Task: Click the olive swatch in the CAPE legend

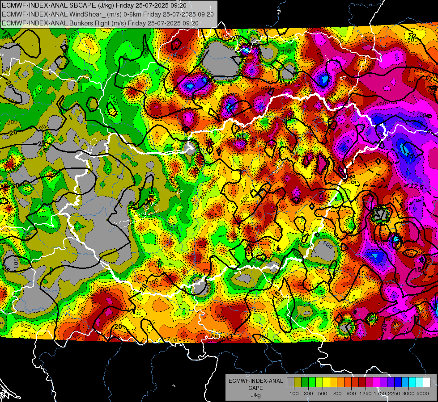Action: 298,382
